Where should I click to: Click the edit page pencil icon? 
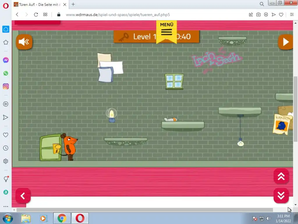pos(251,15)
